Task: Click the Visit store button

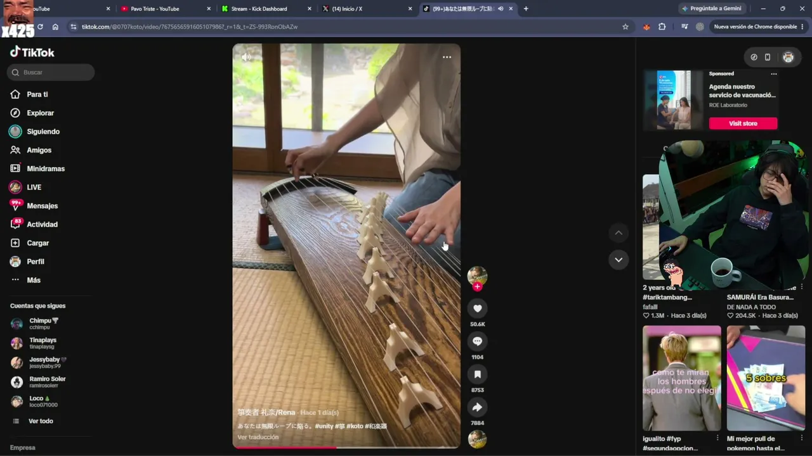Action: click(743, 123)
